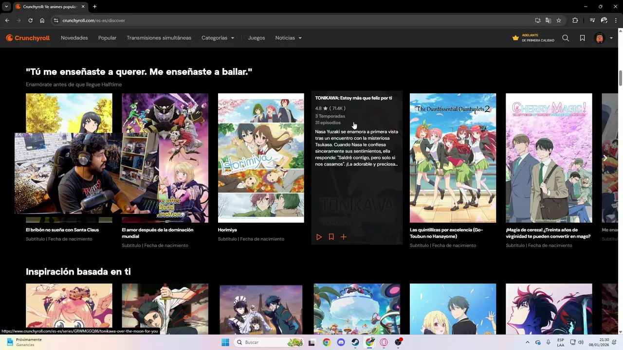Open the volume control in system tray
This screenshot has height=350, width=623.
(x=581, y=342)
